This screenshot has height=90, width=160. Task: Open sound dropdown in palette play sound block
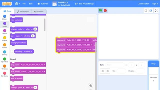coord(33,65)
